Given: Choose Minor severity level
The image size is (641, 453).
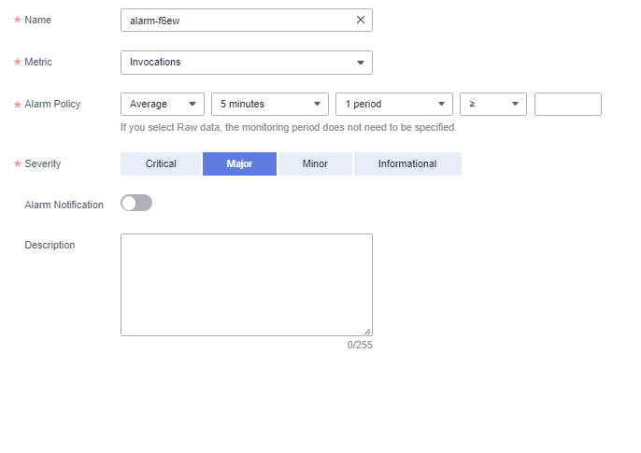Looking at the screenshot, I should point(315,163).
